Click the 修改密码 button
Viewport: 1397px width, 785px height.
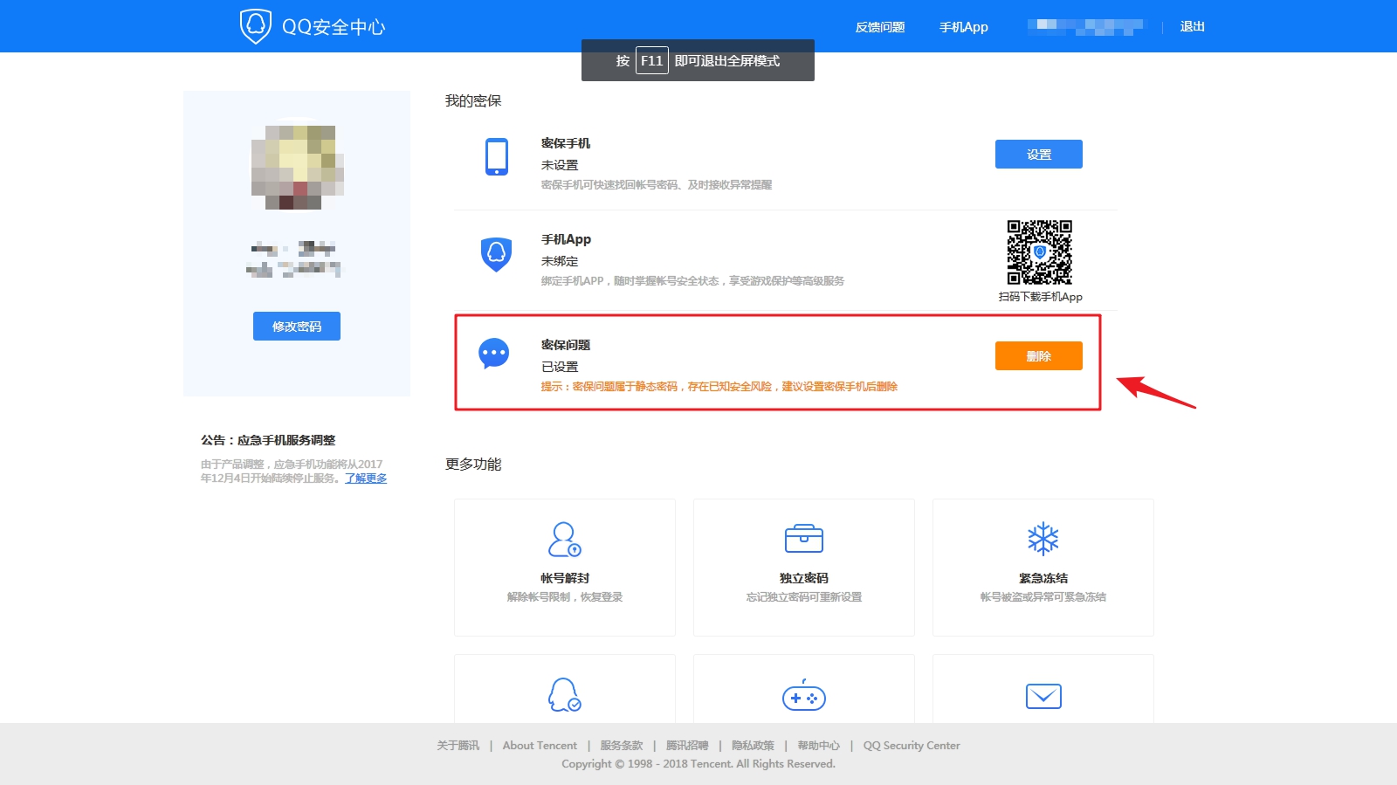297,327
